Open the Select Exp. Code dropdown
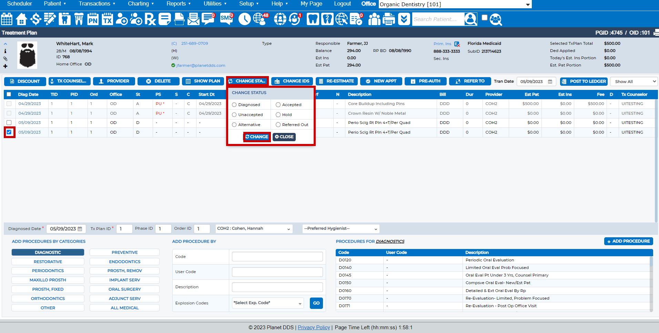This screenshot has height=333, width=659. tap(267, 303)
